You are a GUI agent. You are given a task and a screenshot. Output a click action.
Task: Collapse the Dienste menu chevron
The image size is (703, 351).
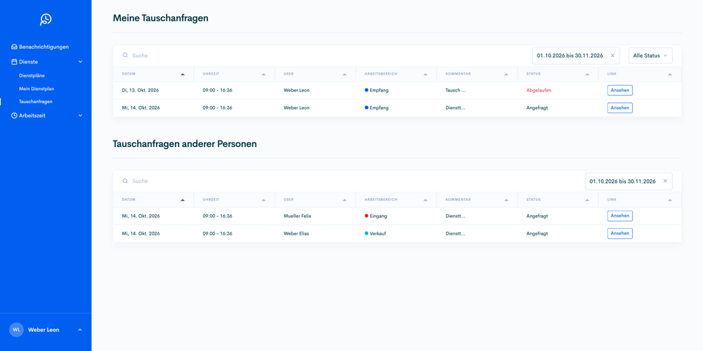(81, 61)
